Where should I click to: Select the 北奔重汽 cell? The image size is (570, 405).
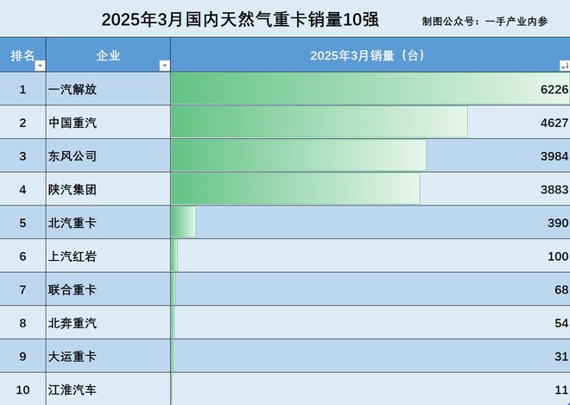[x=108, y=323]
